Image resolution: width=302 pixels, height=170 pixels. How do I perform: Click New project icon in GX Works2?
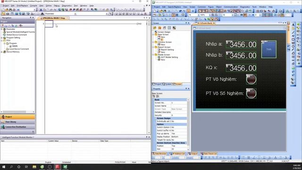(3, 9)
